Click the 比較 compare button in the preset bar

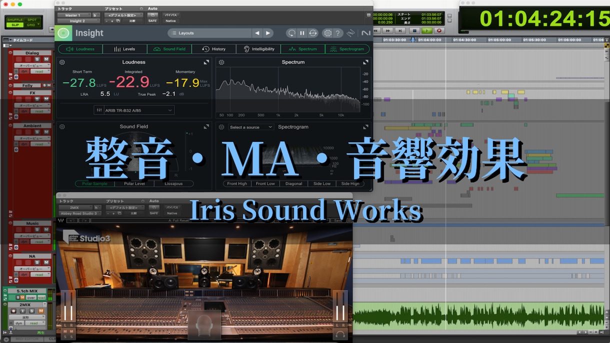click(x=132, y=21)
